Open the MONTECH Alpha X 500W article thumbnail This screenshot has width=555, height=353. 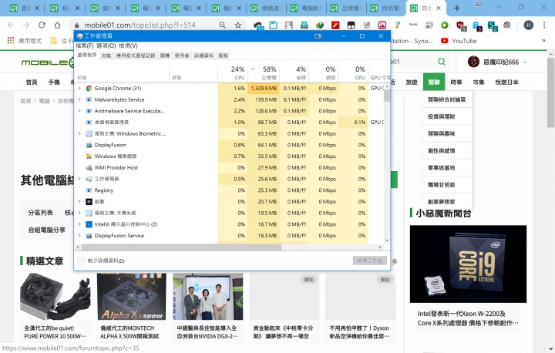click(131, 297)
